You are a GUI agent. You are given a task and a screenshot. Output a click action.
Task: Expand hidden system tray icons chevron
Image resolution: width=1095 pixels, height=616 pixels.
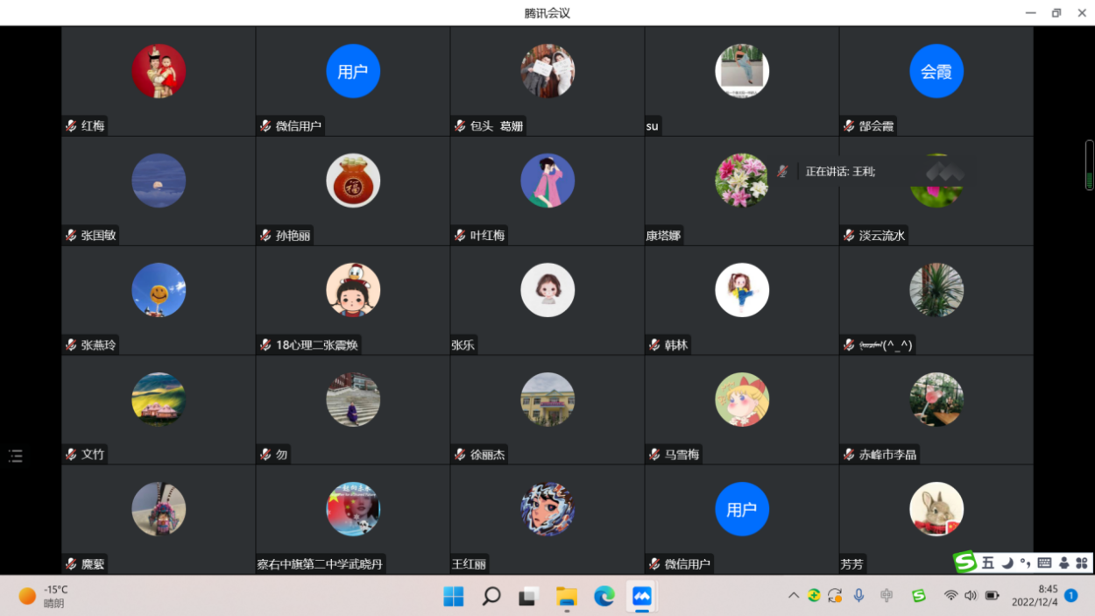pos(794,596)
